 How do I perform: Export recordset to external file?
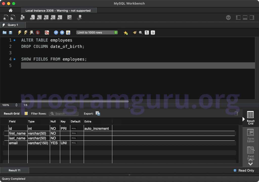[x=98, y=114]
